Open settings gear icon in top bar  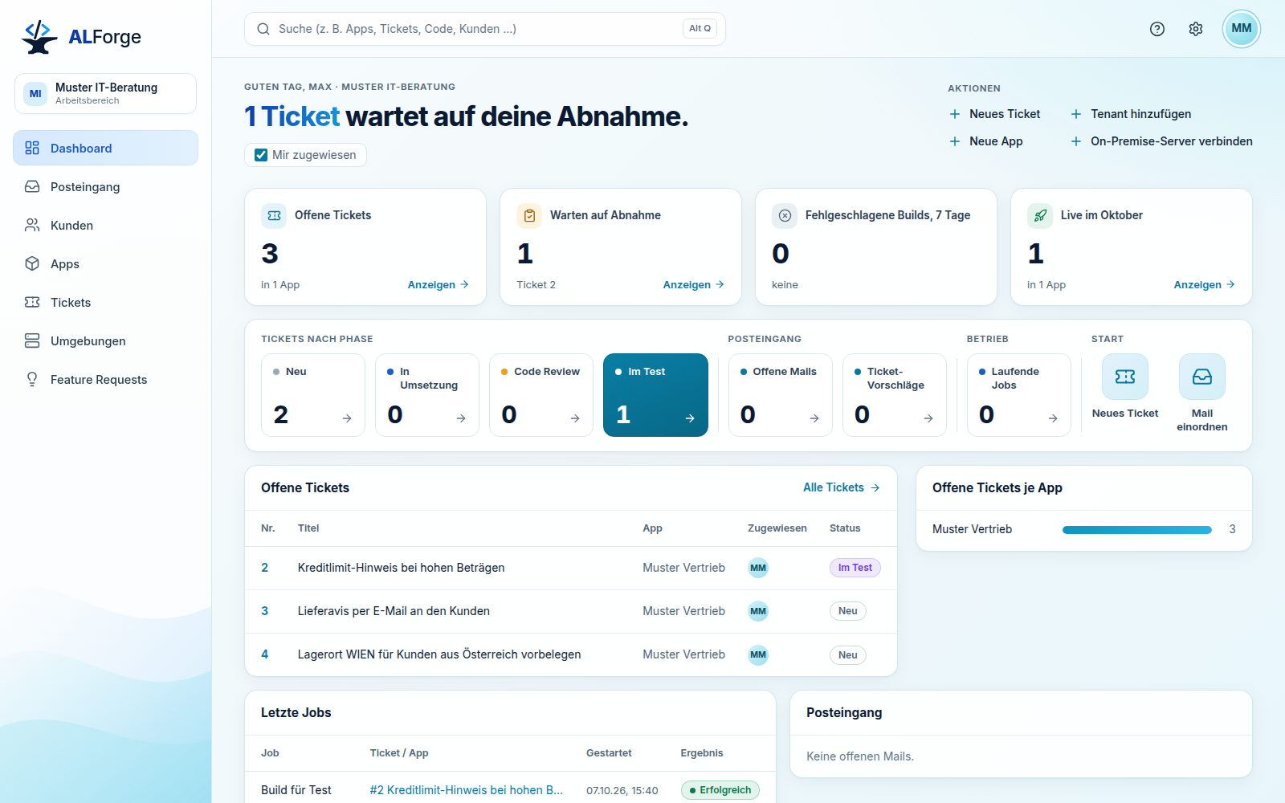1196,29
